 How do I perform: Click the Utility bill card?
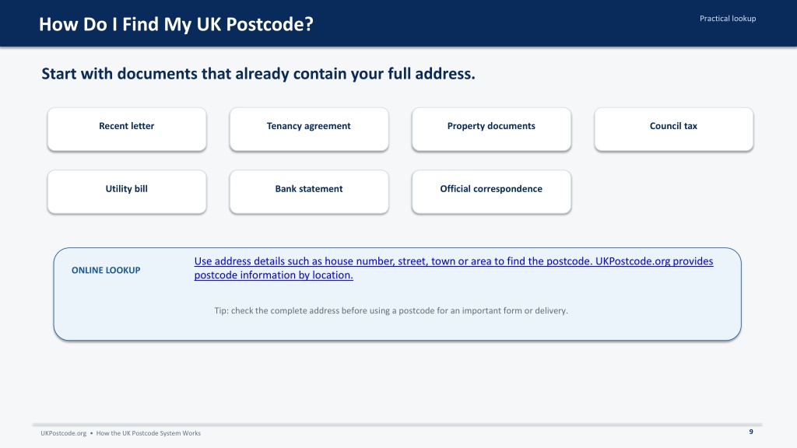pyautogui.click(x=127, y=191)
